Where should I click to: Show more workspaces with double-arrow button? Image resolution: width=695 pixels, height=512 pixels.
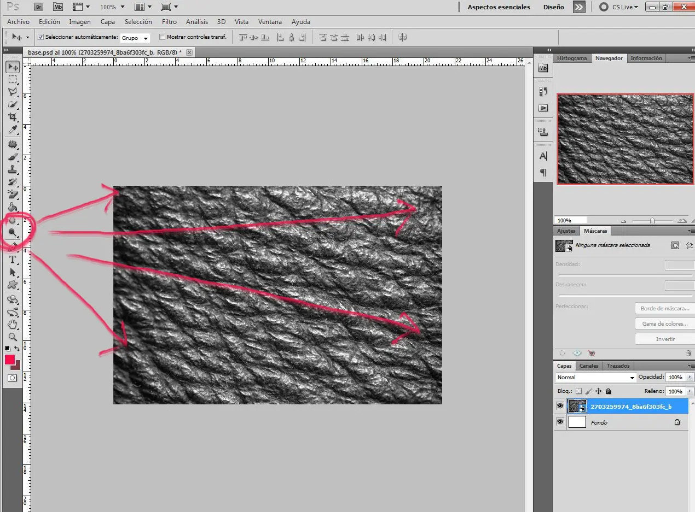(579, 7)
